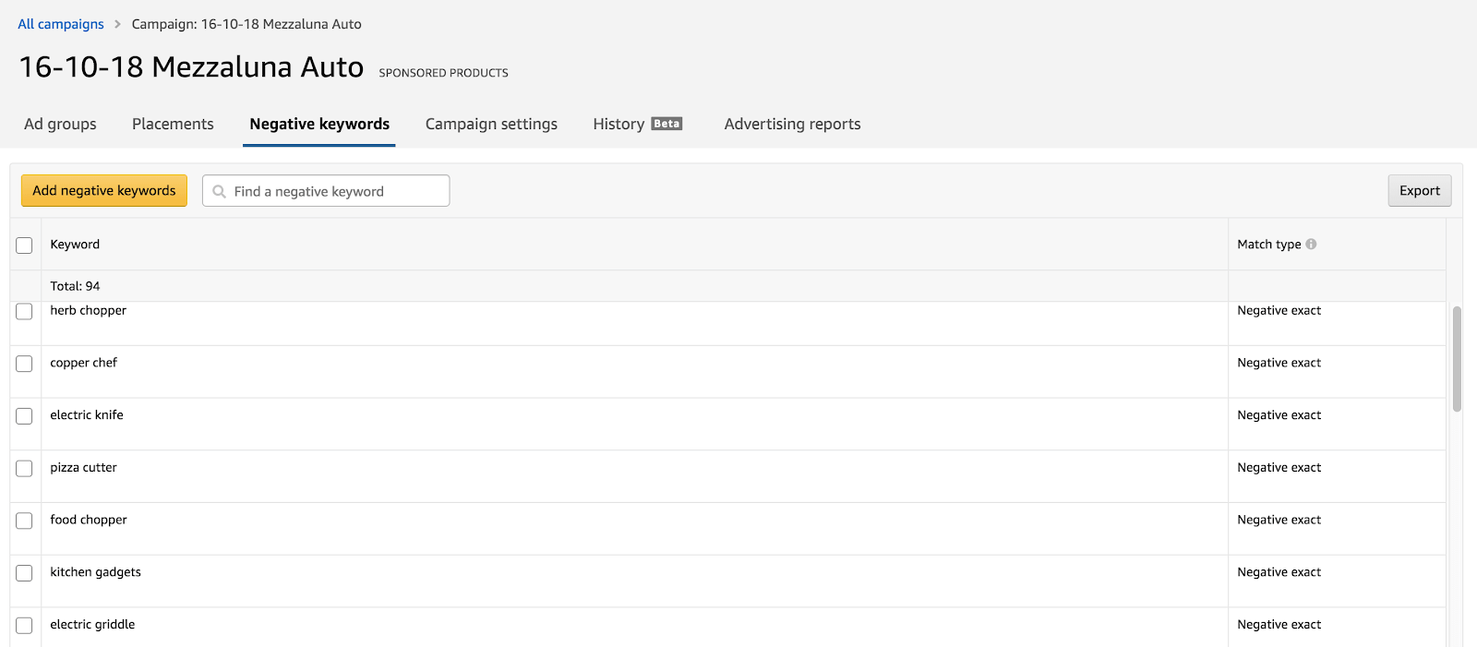Click the search magnifier icon
This screenshot has width=1477, height=647.
tap(219, 192)
